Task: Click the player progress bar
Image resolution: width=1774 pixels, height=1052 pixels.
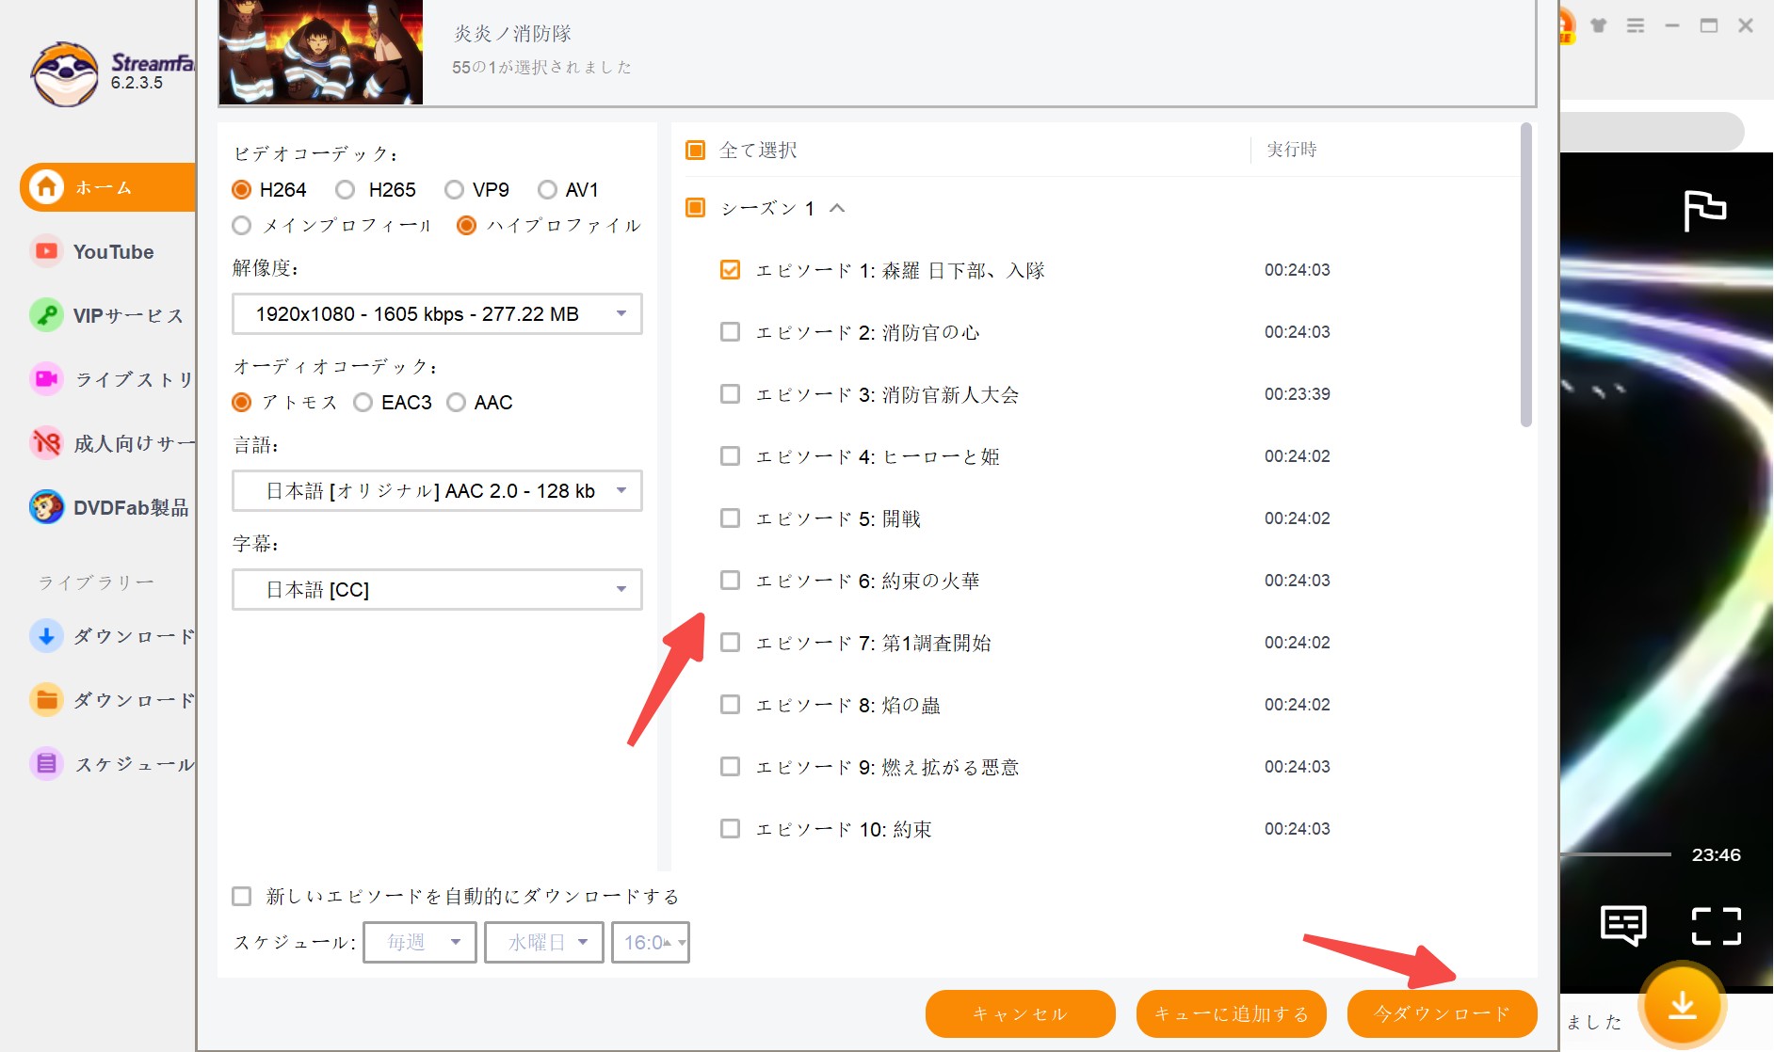Action: (1616, 854)
